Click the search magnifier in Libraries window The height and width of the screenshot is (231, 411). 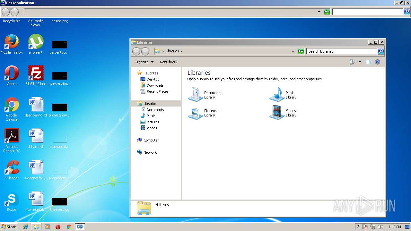point(380,51)
